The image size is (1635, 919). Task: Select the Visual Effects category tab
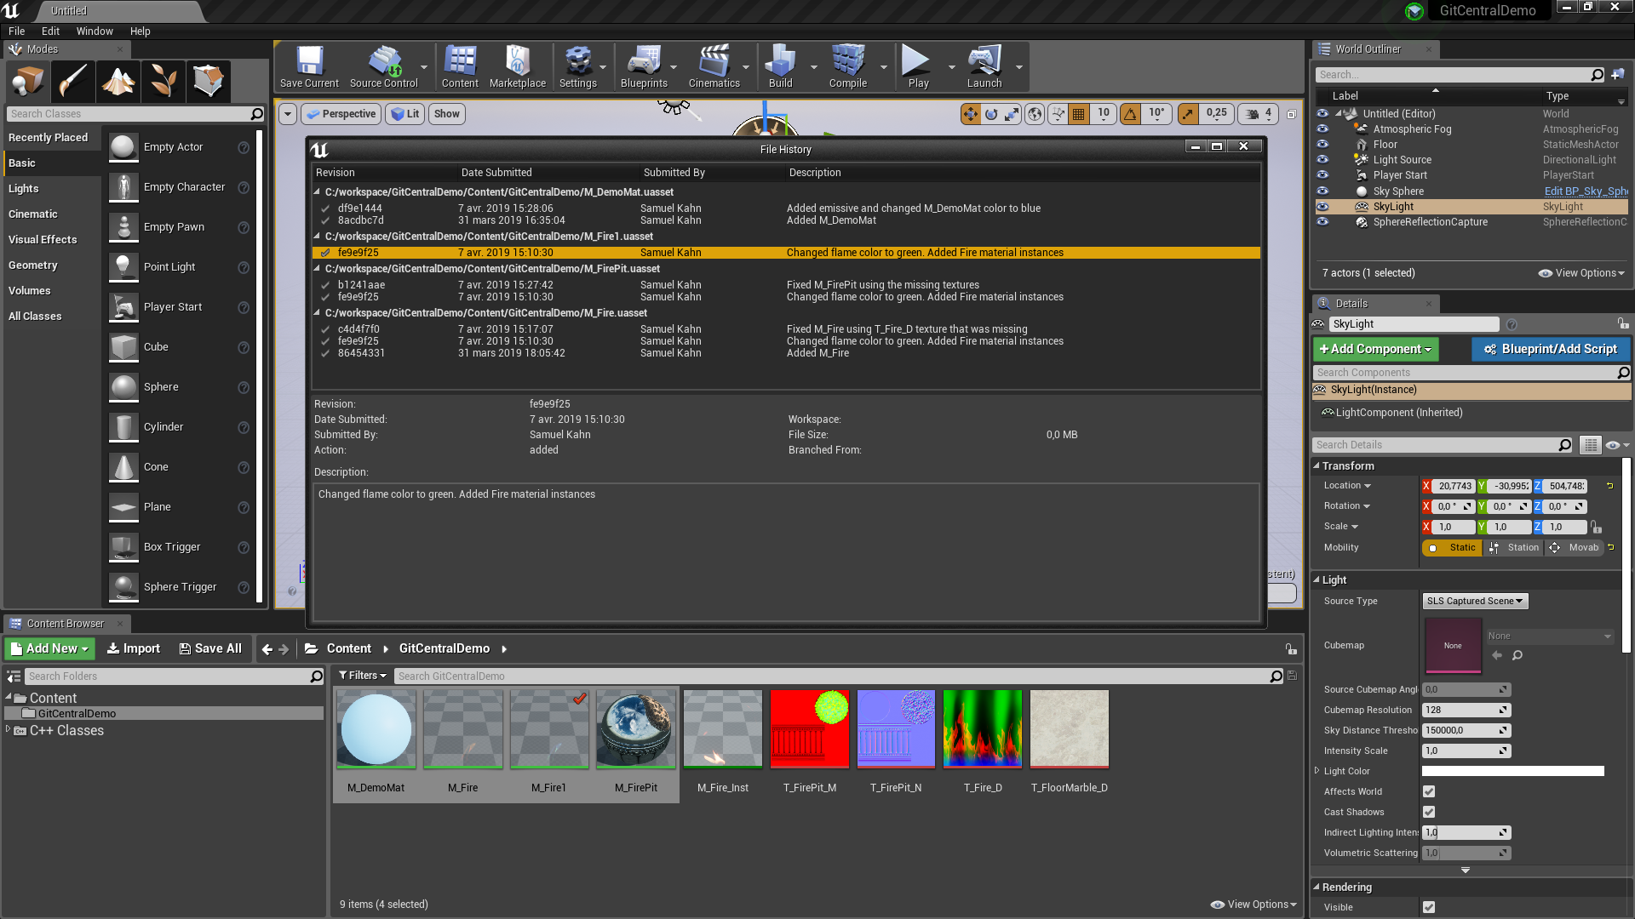(x=43, y=240)
